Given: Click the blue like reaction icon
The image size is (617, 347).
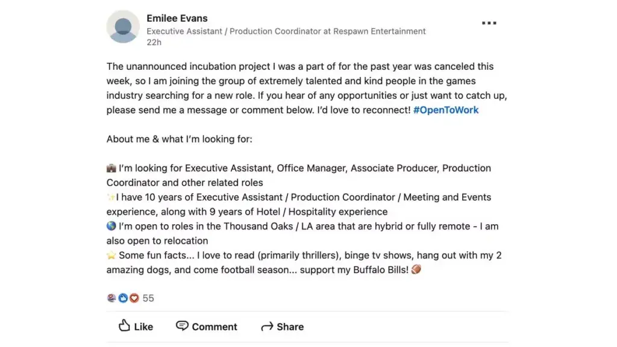Looking at the screenshot, I should [123, 298].
